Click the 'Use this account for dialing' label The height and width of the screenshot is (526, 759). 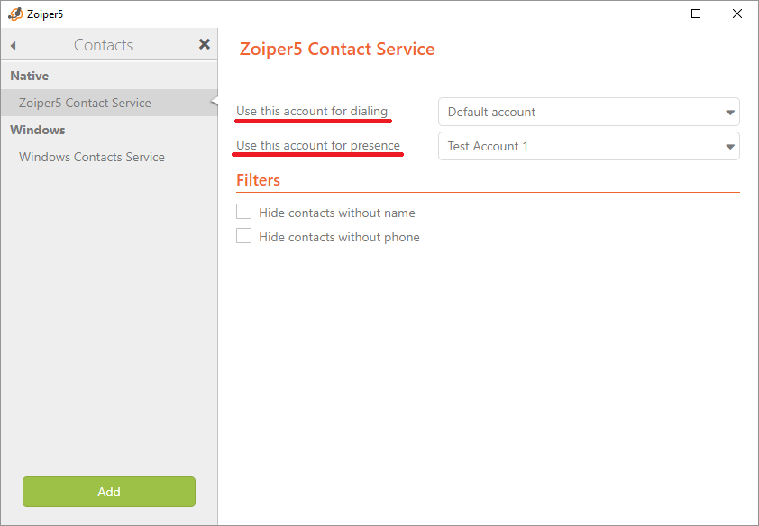tap(312, 111)
